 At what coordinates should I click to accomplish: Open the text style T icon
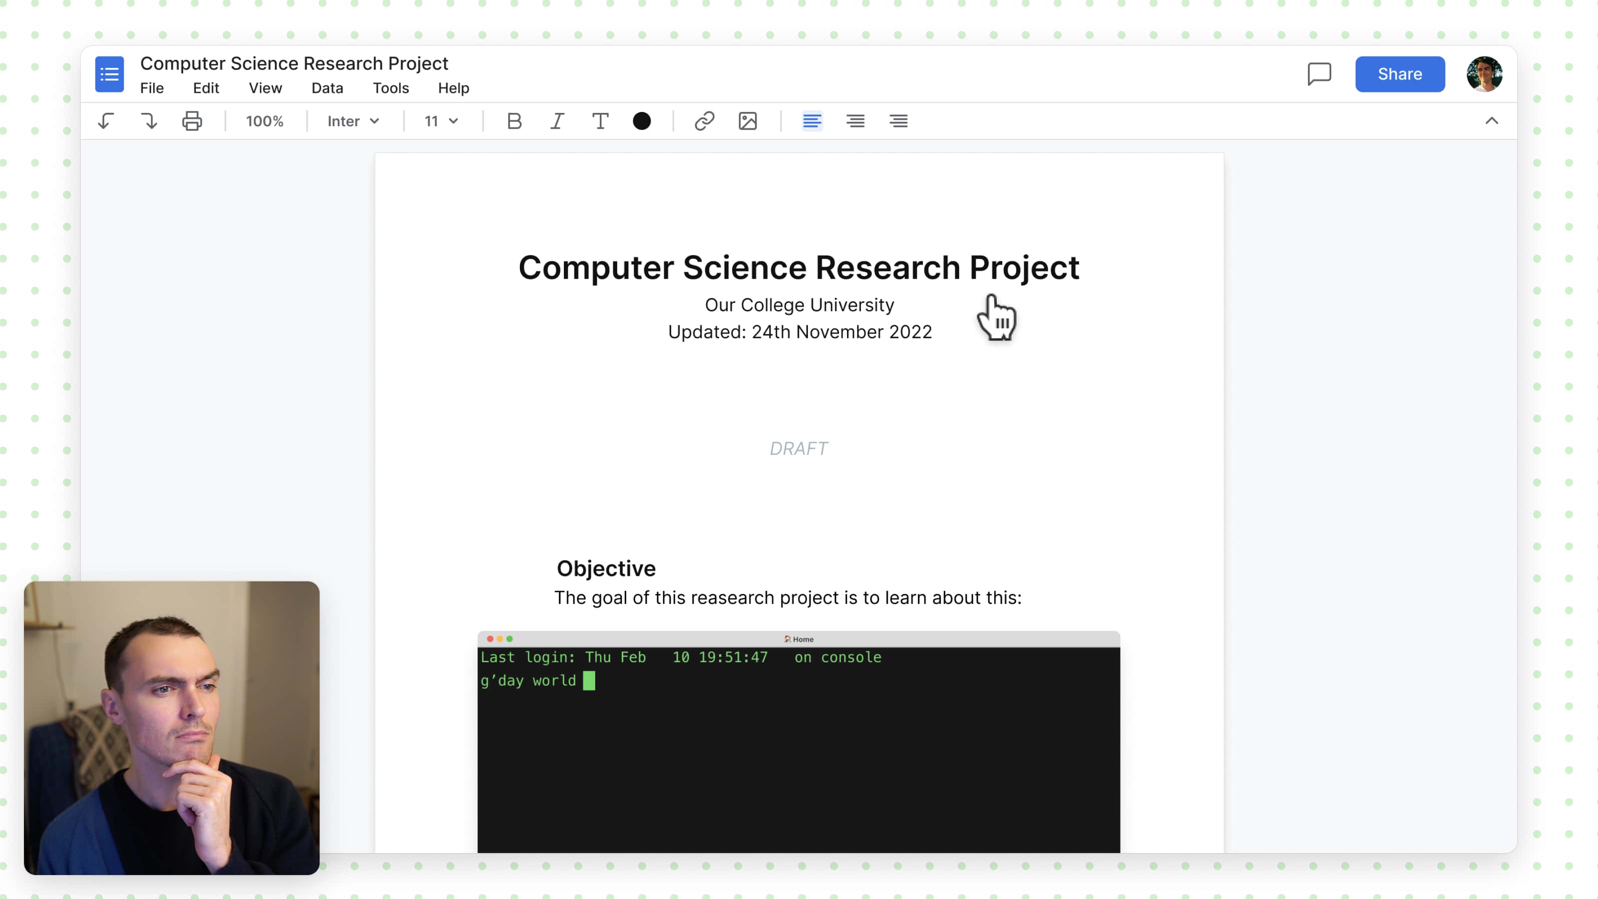pos(600,121)
